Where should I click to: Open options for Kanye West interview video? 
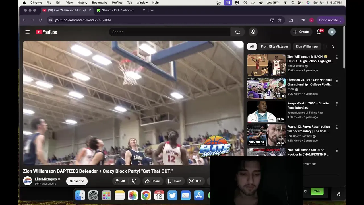pyautogui.click(x=337, y=104)
